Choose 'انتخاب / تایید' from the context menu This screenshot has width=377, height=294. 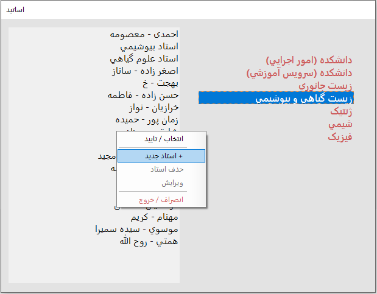tap(161, 139)
